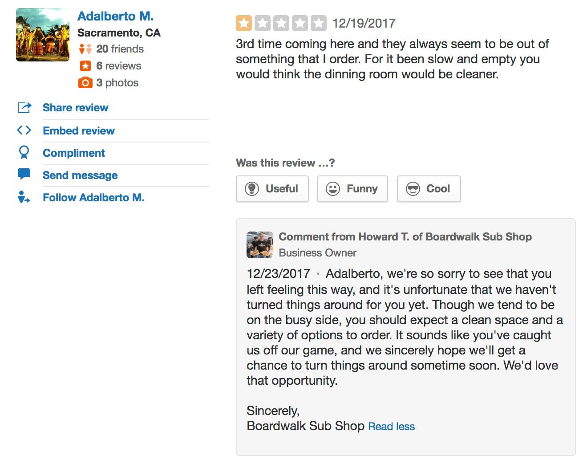Open the Share review option

75,108
